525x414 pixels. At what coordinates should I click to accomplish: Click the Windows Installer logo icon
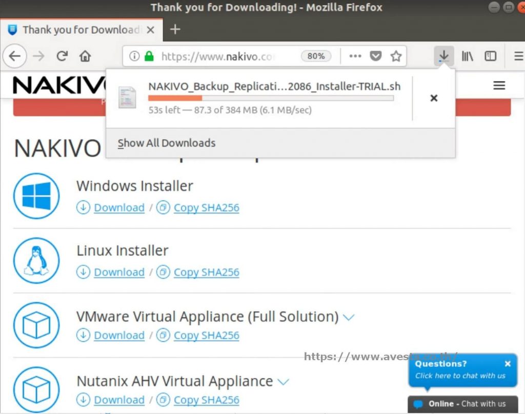coord(36,196)
